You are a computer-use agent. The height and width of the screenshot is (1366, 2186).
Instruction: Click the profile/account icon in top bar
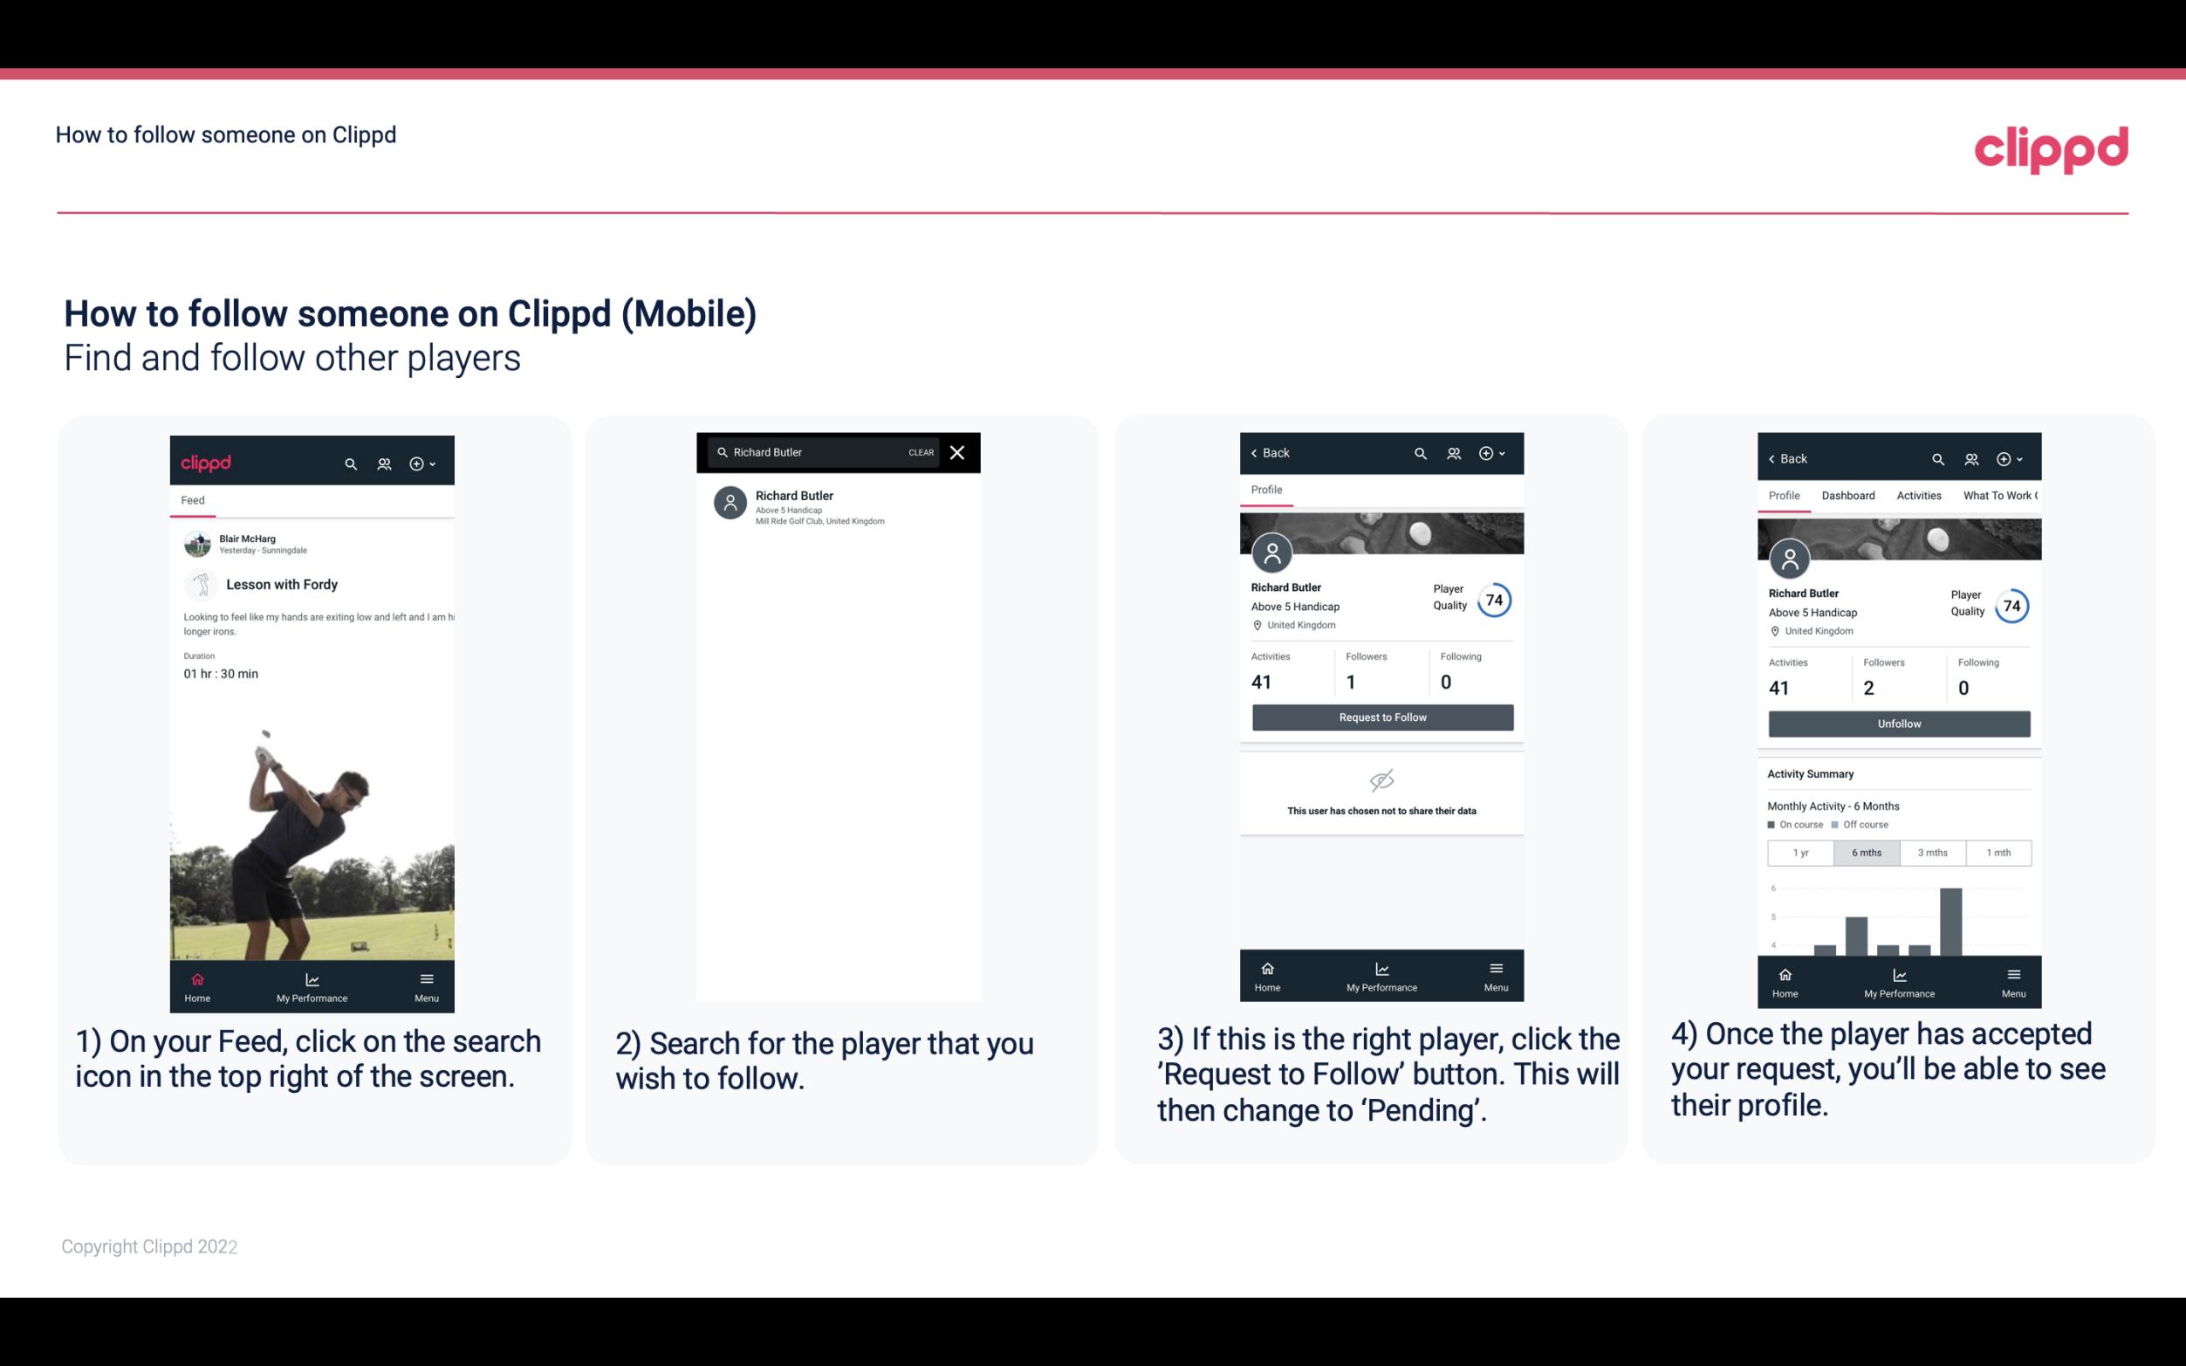pos(382,463)
